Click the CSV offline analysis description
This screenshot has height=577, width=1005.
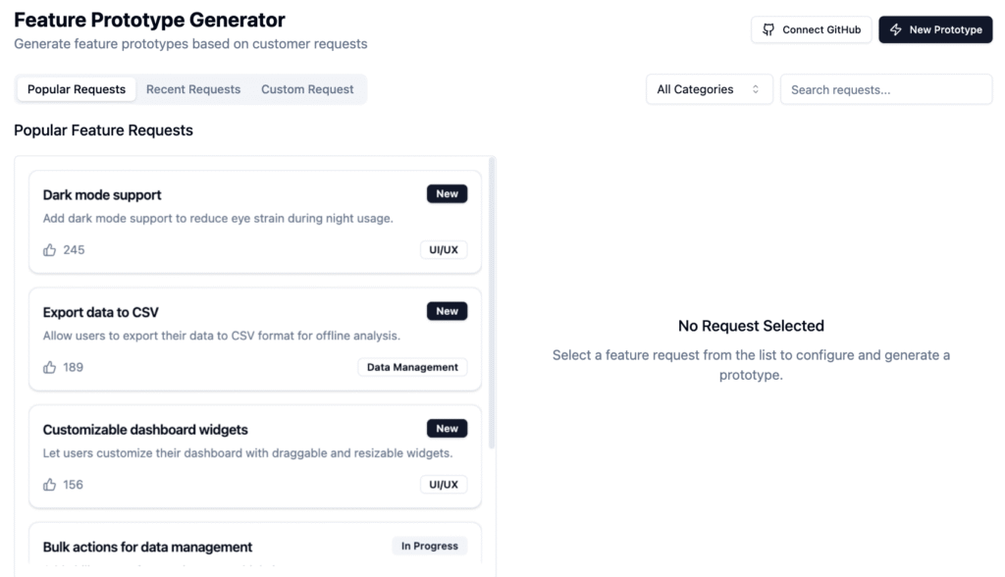(x=221, y=336)
